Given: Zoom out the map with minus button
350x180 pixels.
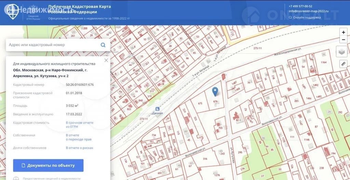Looking at the screenshot, I should pyautogui.click(x=343, y=40).
